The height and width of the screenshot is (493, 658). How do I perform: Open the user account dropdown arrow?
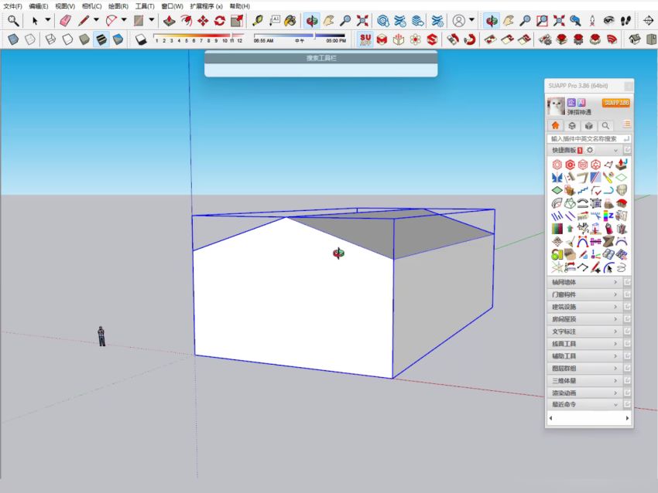pyautogui.click(x=471, y=20)
